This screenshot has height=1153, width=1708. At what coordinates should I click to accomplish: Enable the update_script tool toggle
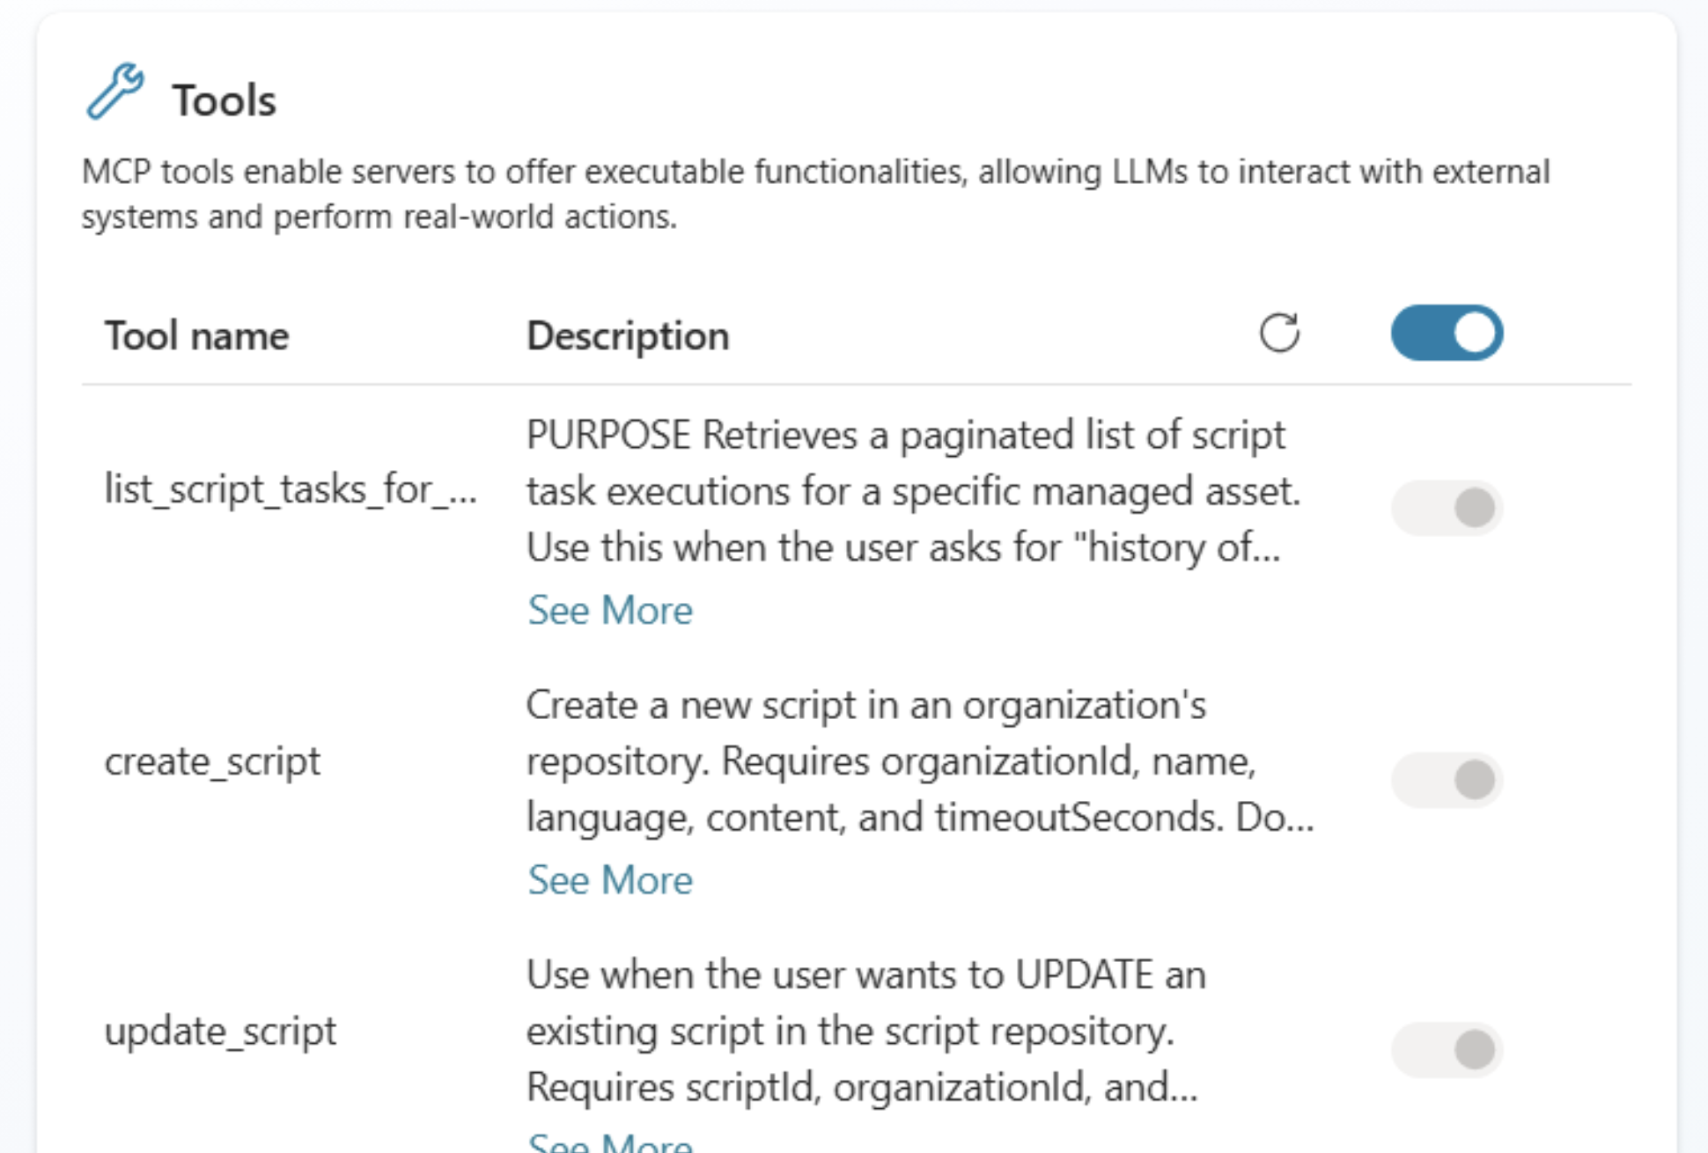tap(1447, 1049)
